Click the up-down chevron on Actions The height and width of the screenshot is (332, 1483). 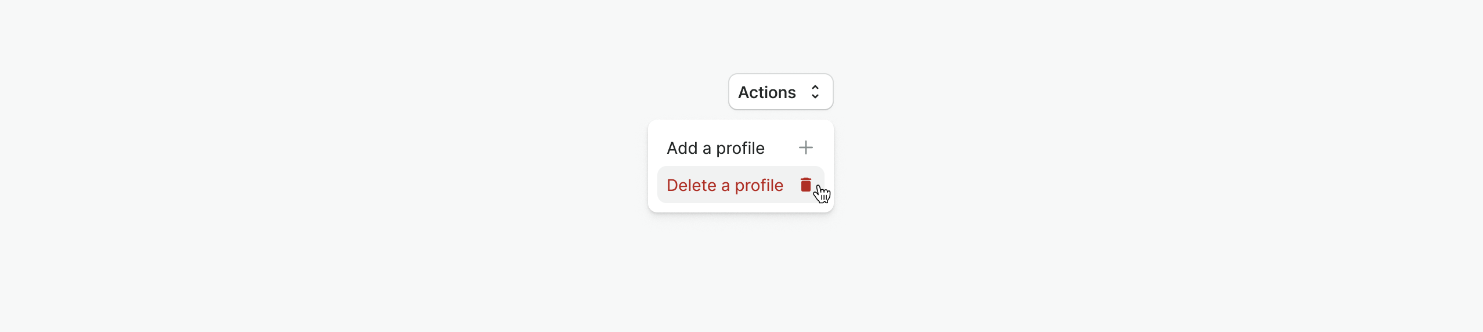[815, 92]
